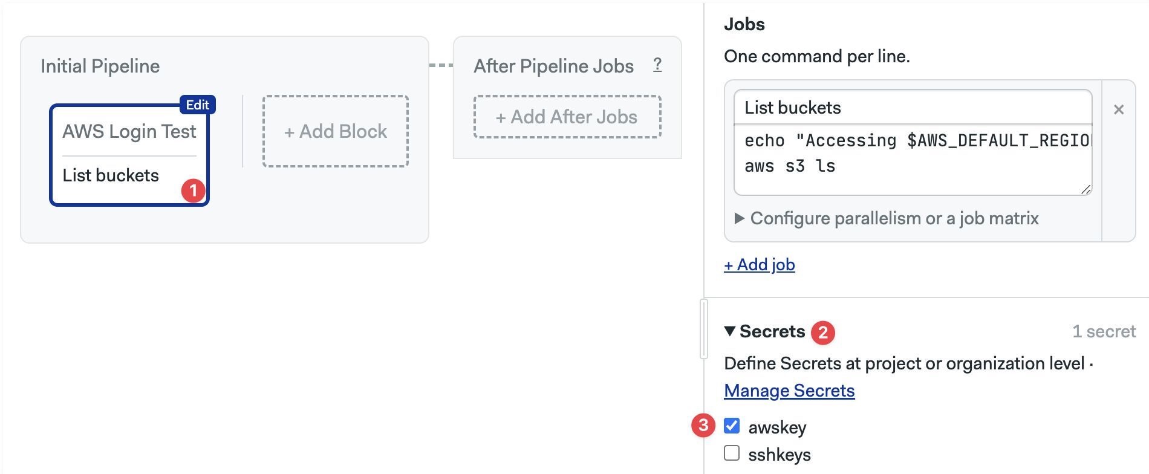Click the red number 2 marker beside Secrets
The width and height of the screenshot is (1149, 474).
822,333
